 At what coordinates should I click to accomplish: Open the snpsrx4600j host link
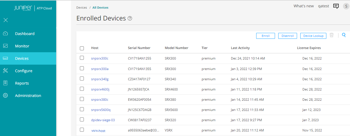pyautogui.click(x=100, y=89)
